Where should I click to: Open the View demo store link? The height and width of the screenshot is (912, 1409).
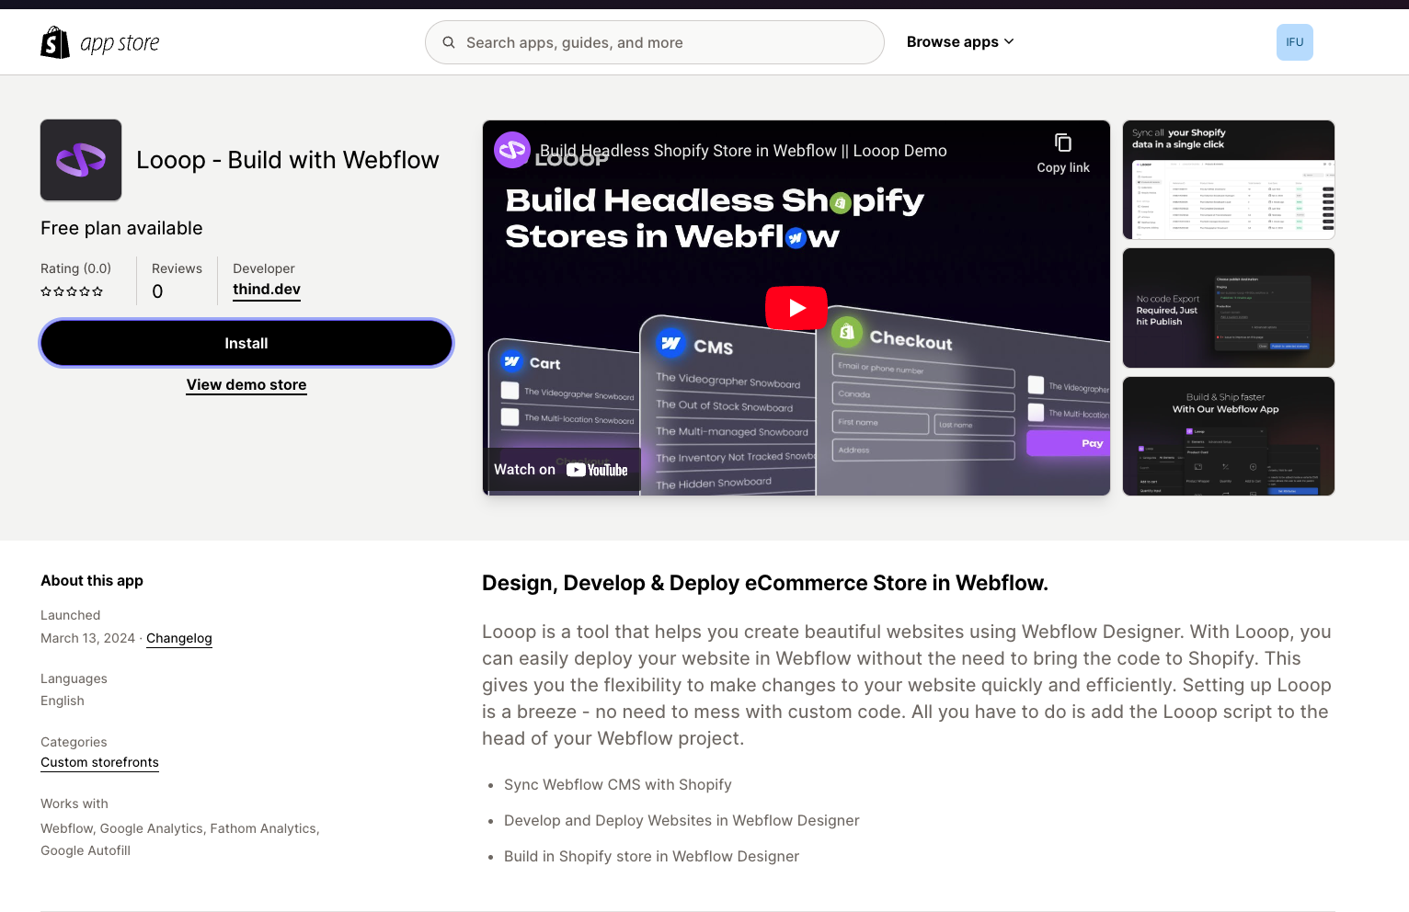pos(246,385)
